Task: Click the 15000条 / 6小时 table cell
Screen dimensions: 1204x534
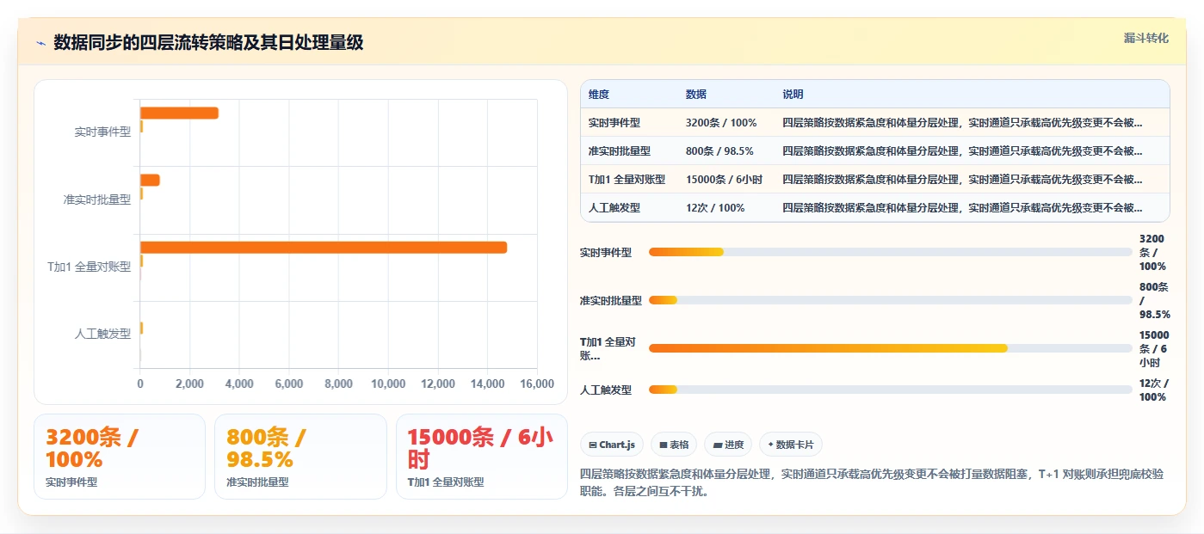Action: [724, 180]
